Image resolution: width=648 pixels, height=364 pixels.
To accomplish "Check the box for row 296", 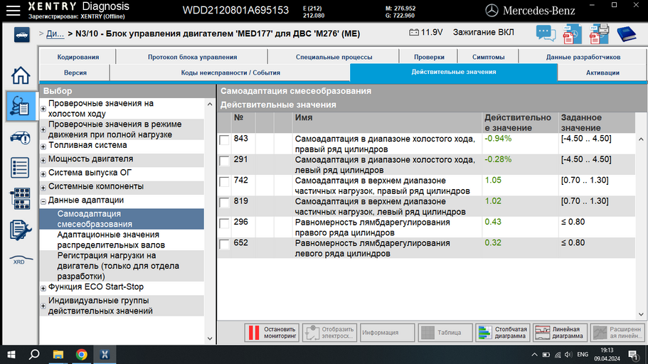I will point(224,223).
